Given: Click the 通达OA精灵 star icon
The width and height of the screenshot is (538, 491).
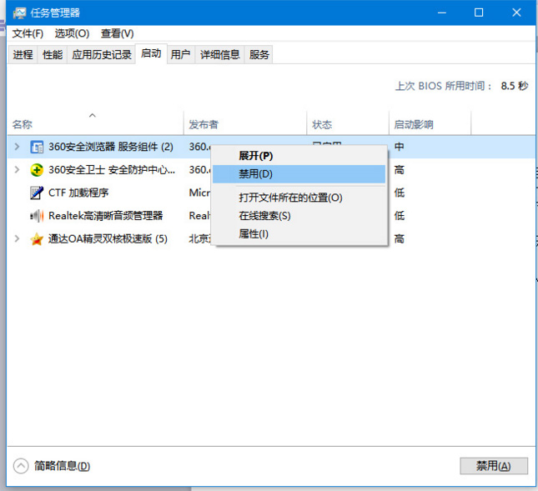Looking at the screenshot, I should 37,239.
